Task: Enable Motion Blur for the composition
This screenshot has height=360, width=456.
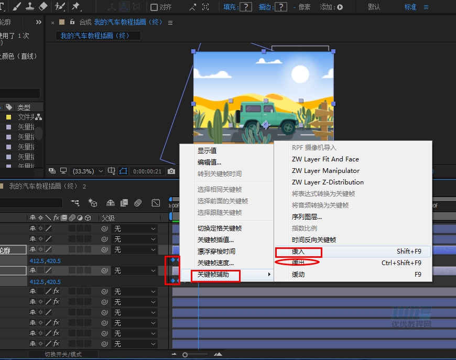Action: coord(137,202)
